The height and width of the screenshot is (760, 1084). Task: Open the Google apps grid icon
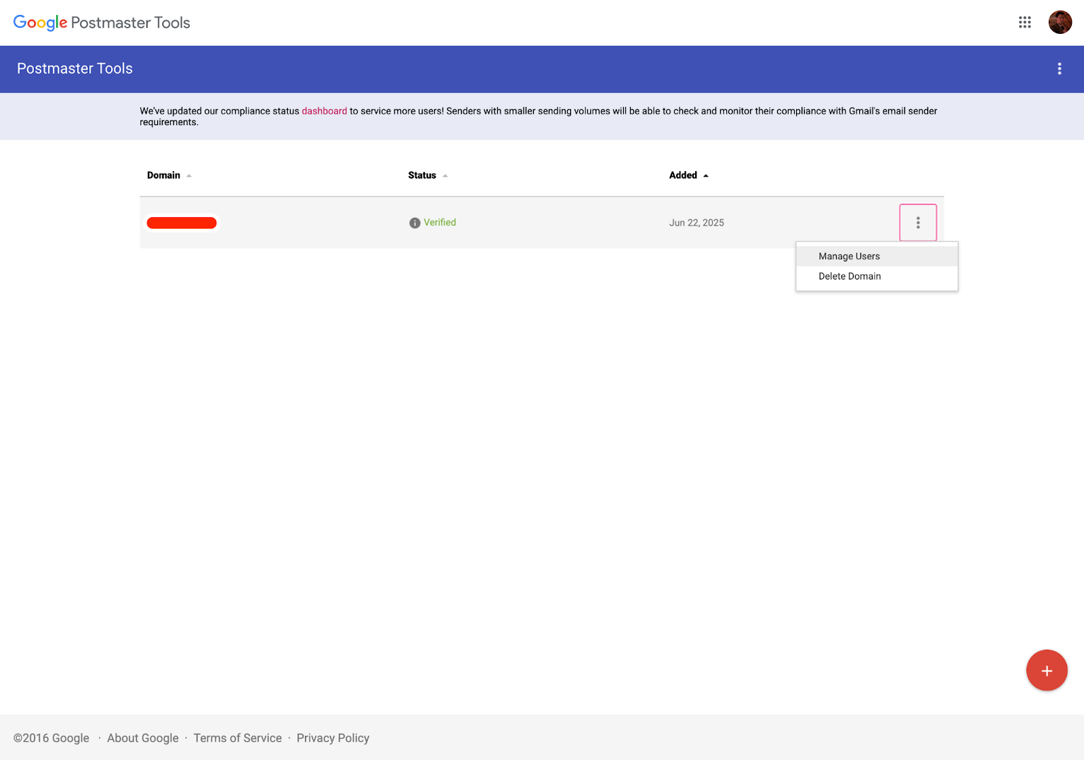click(x=1024, y=22)
